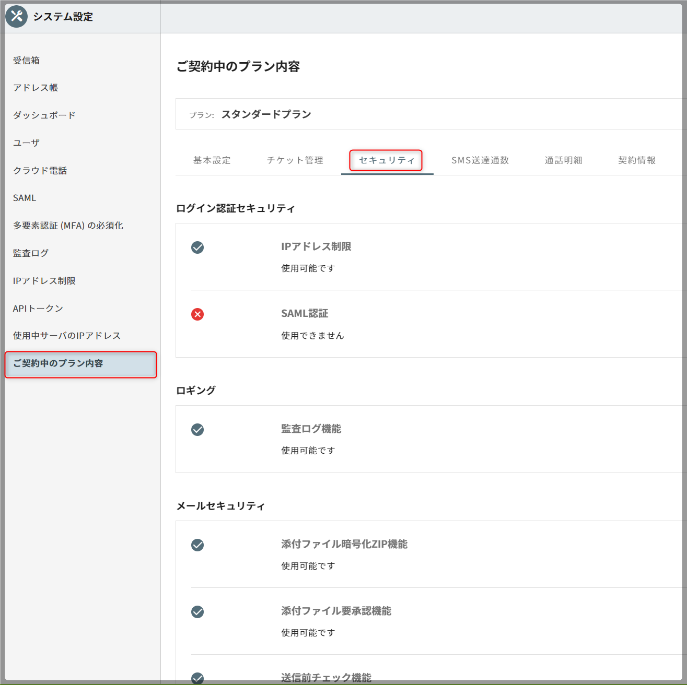Open アドレス帳 from the sidebar

(36, 88)
